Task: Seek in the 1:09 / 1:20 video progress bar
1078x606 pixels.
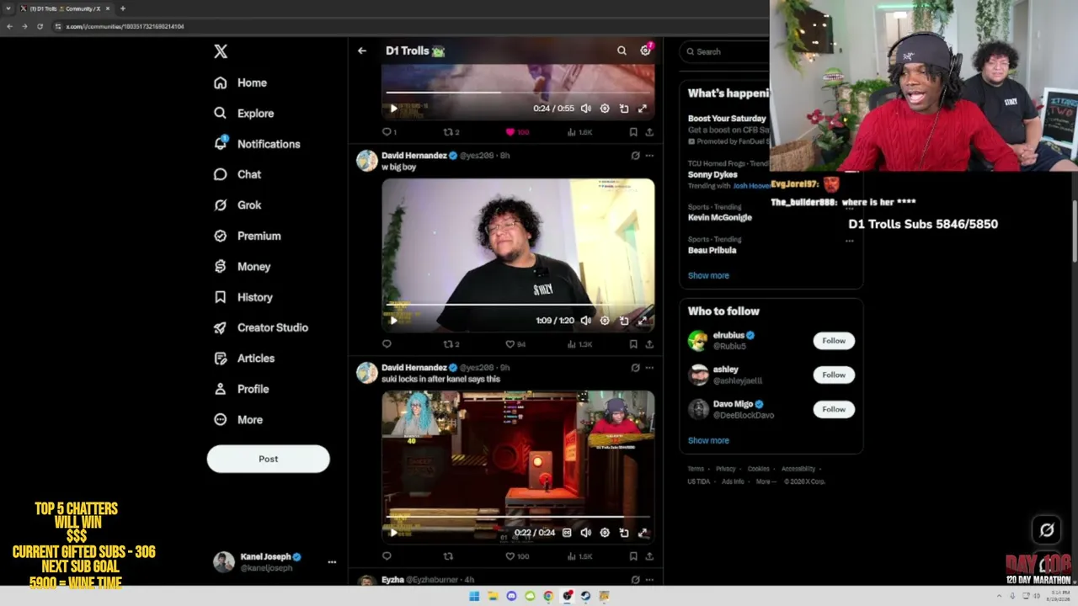Action: [518, 305]
